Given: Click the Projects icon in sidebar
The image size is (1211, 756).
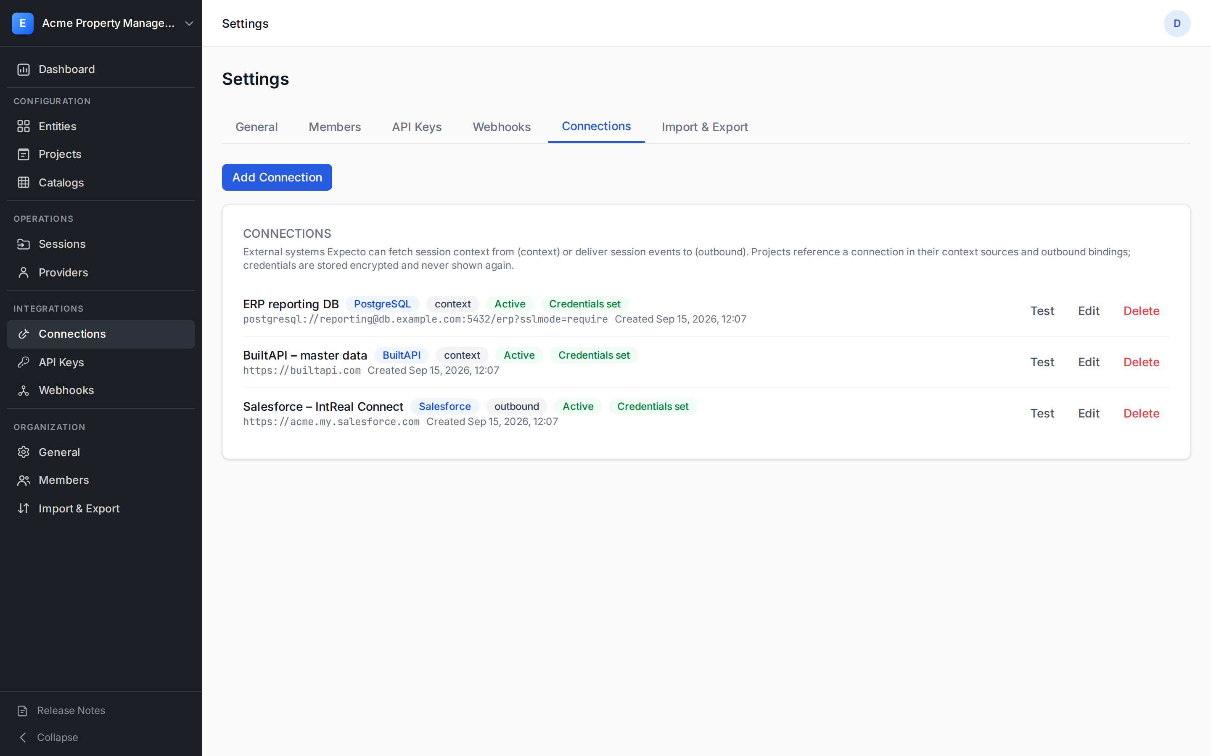Looking at the screenshot, I should tap(24, 154).
